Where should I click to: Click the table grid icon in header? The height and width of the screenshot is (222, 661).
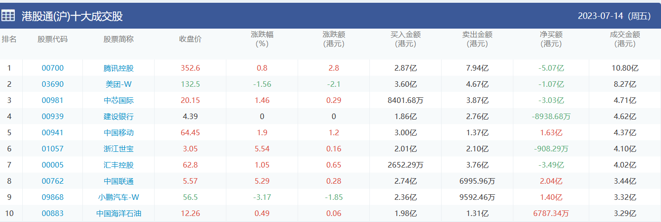pyautogui.click(x=8, y=16)
